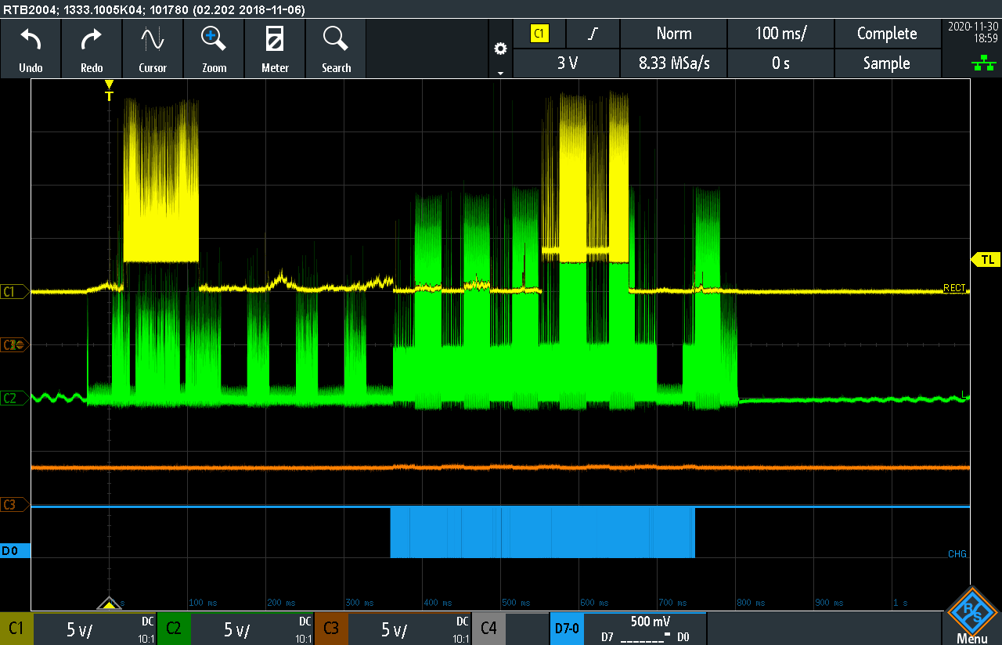Click the Undo toolbar icon
Image resolution: width=1002 pixels, height=645 pixels.
point(31,49)
